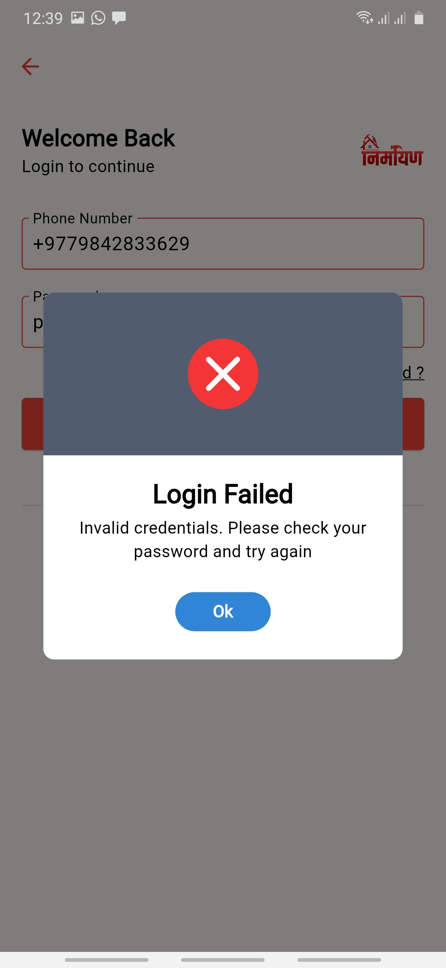This screenshot has width=446, height=968.
Task: Click the red X error icon
Action: (223, 374)
